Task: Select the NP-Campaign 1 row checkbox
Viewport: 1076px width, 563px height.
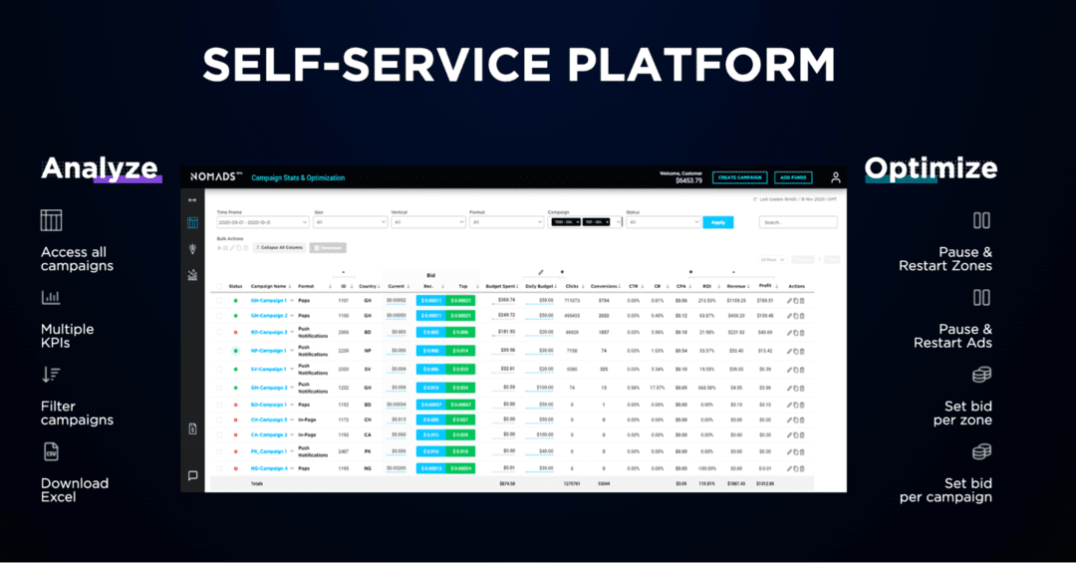Action: point(219,351)
